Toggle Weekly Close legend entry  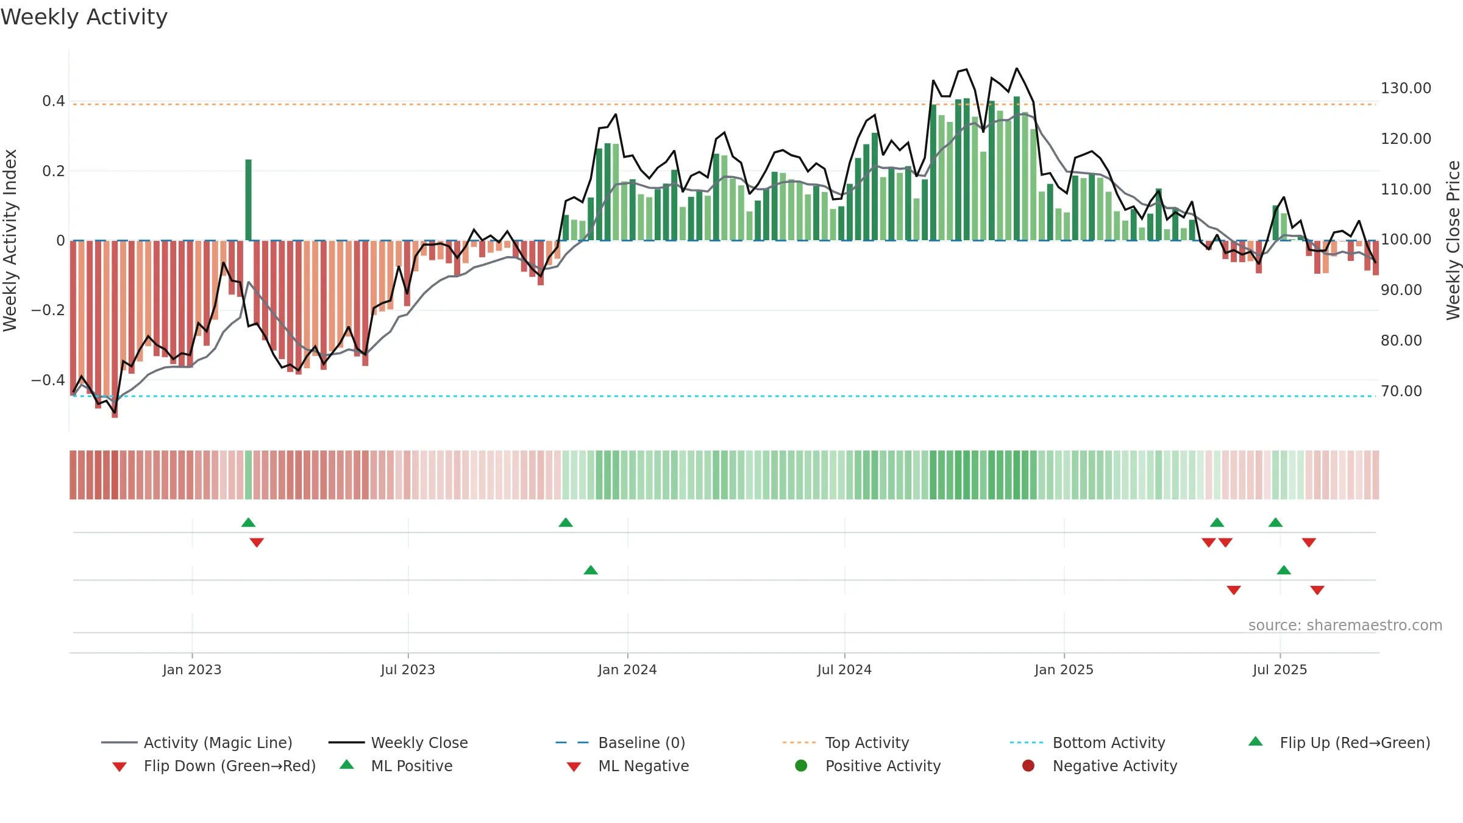click(398, 743)
